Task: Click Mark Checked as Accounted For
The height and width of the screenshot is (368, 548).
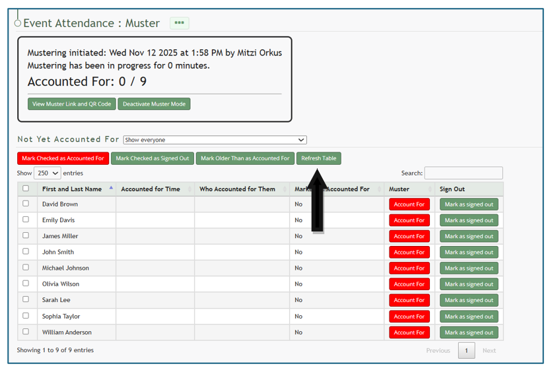Action: coord(63,158)
